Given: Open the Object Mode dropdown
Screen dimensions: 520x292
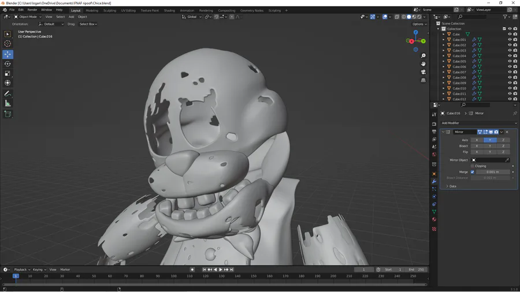Looking at the screenshot, I should pos(28,17).
